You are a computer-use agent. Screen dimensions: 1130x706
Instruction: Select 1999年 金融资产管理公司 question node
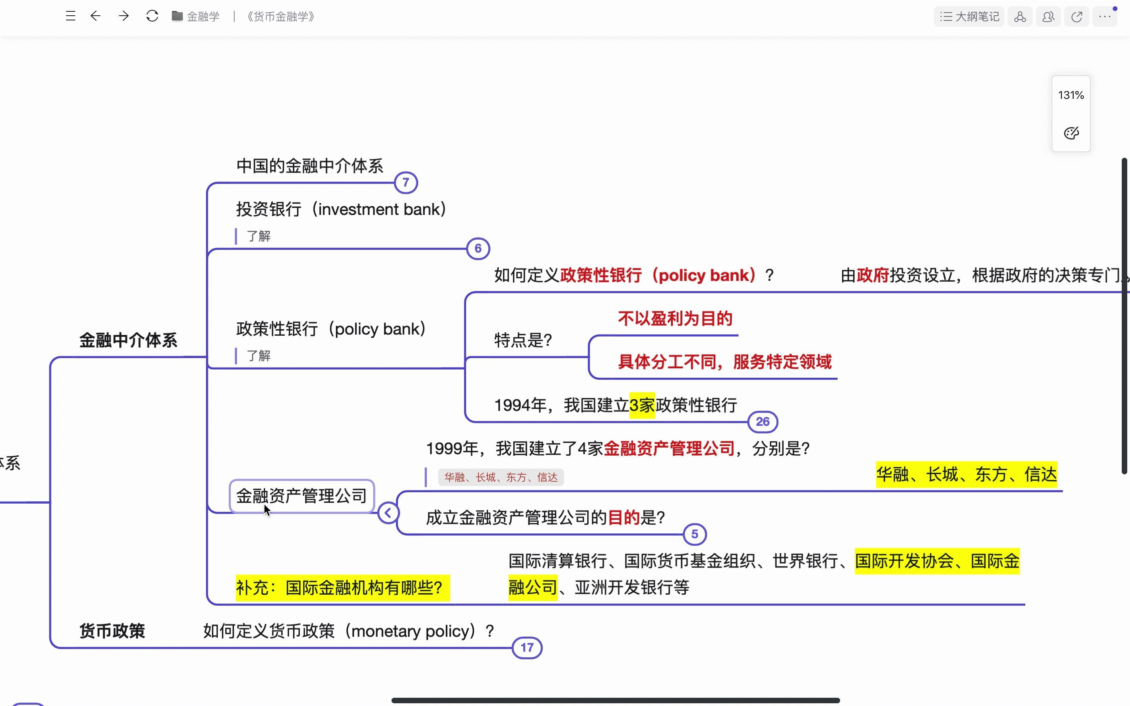618,448
